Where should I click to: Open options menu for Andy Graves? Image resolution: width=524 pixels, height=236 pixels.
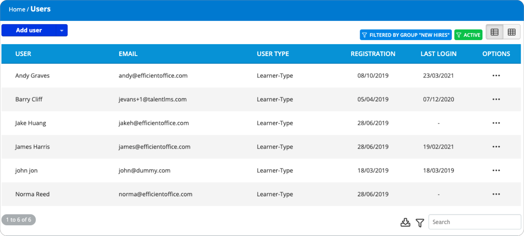[x=496, y=76]
